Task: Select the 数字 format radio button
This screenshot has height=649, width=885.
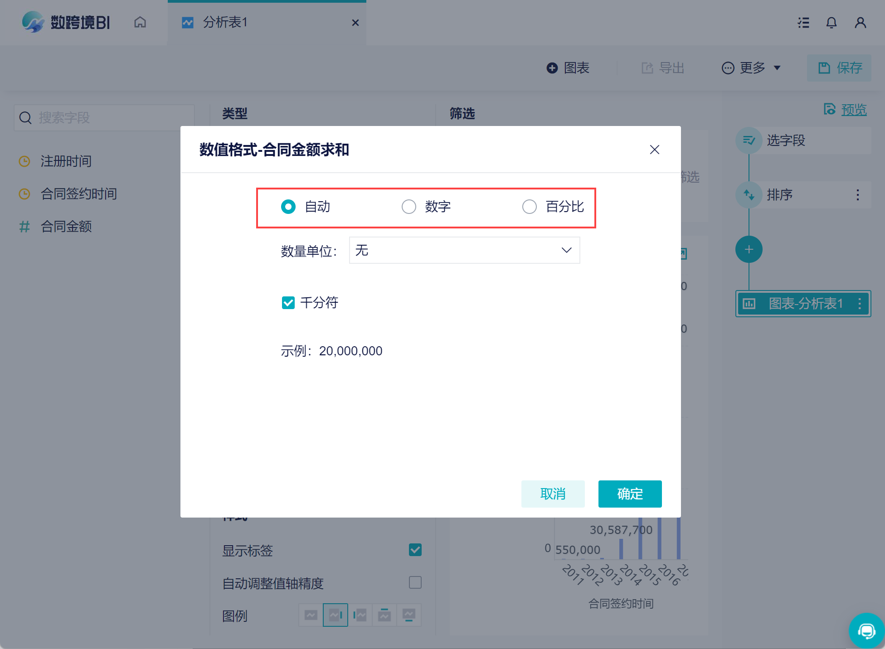Action: pos(408,207)
